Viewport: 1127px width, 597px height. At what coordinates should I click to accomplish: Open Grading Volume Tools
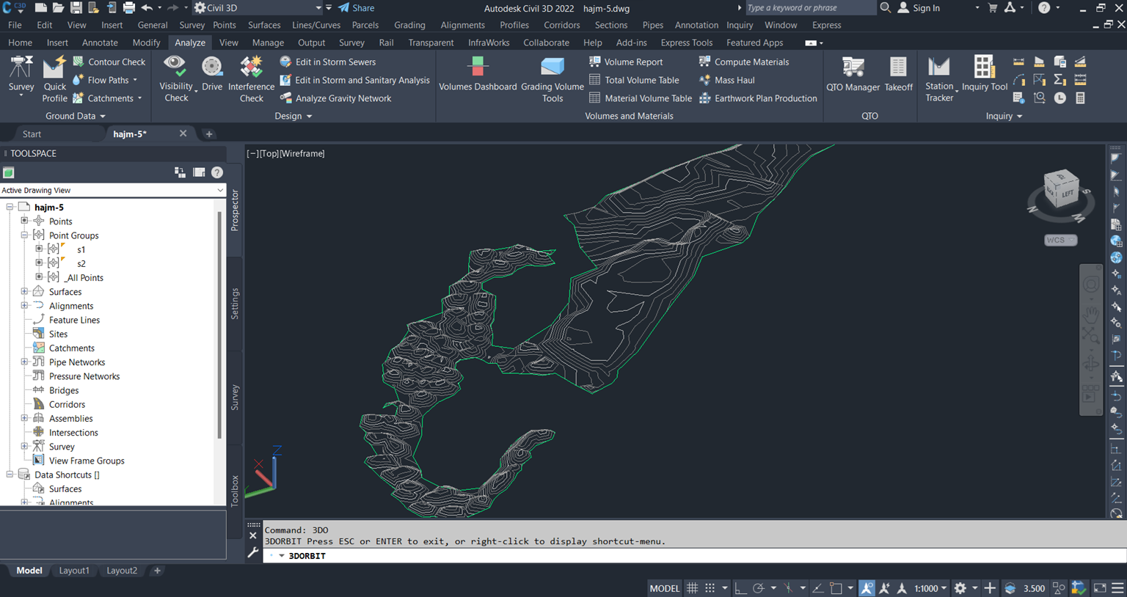pos(552,79)
